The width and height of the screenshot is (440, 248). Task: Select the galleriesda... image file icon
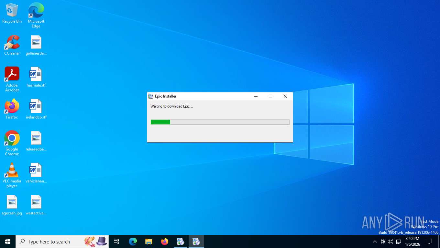pos(36,45)
